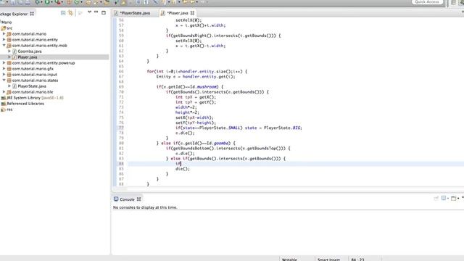The width and height of the screenshot is (464, 261).
Task: Select the Console tab
Action: 128,199
